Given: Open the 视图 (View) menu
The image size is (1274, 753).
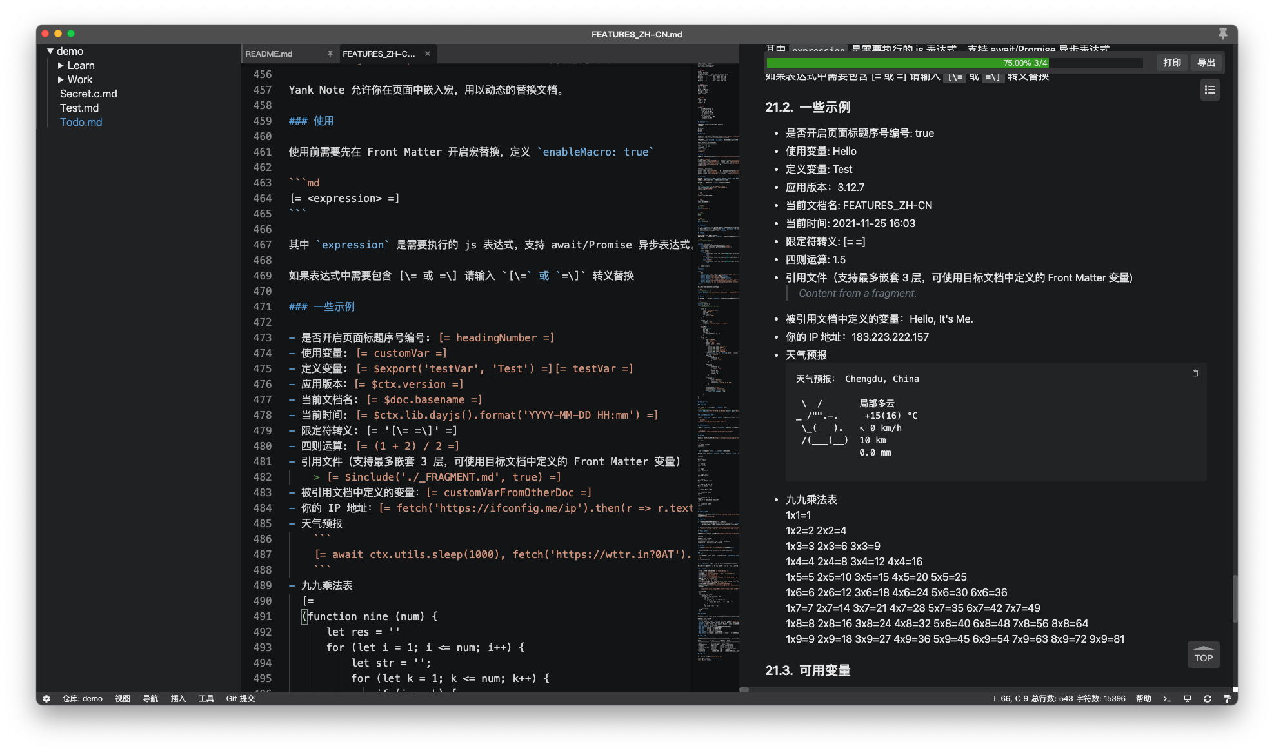Looking at the screenshot, I should pos(123,698).
